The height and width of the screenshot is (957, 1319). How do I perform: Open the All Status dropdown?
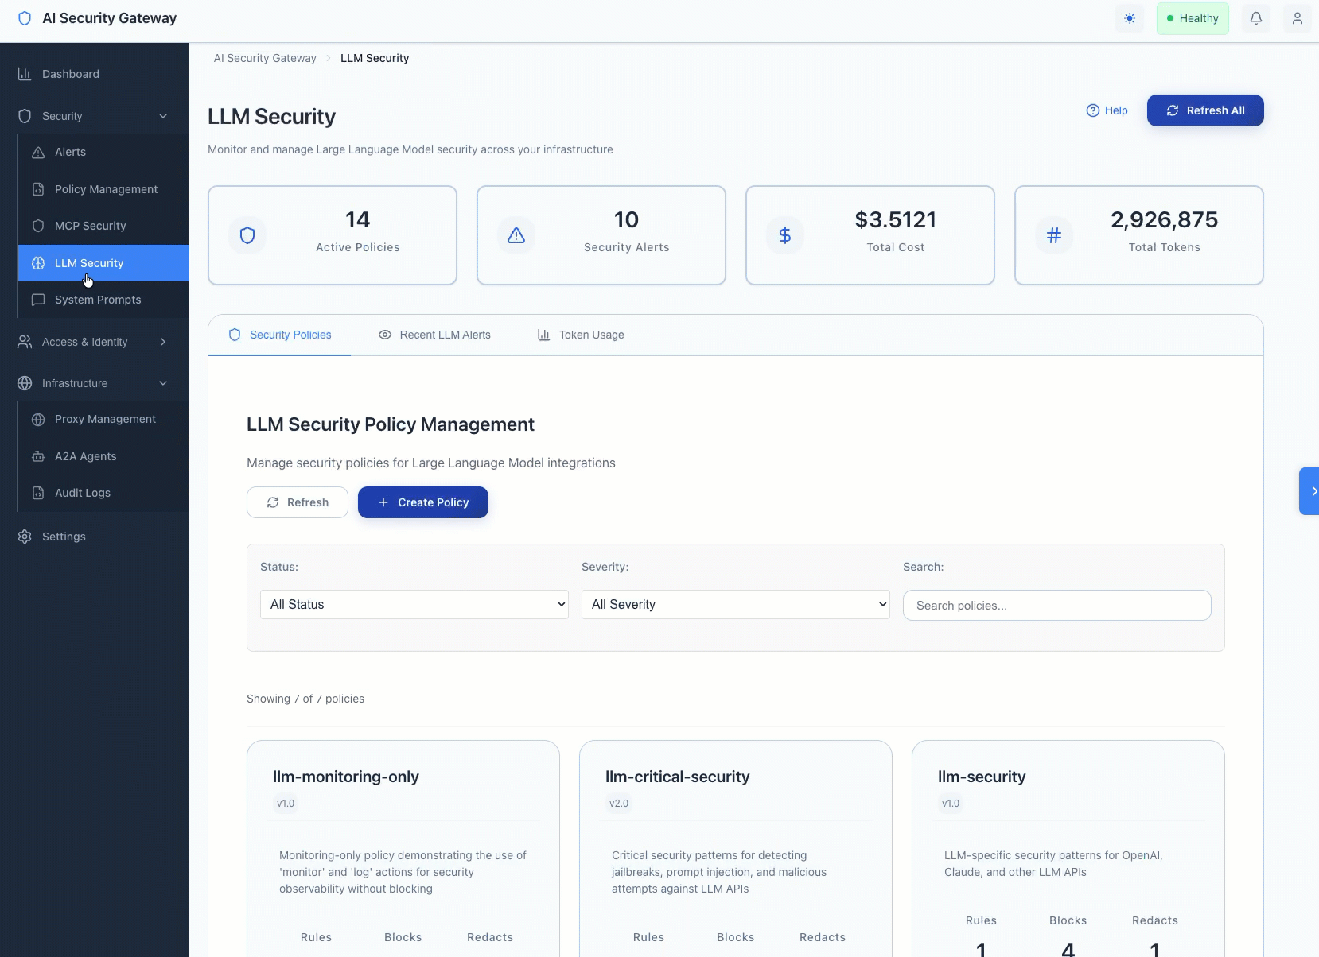(414, 604)
